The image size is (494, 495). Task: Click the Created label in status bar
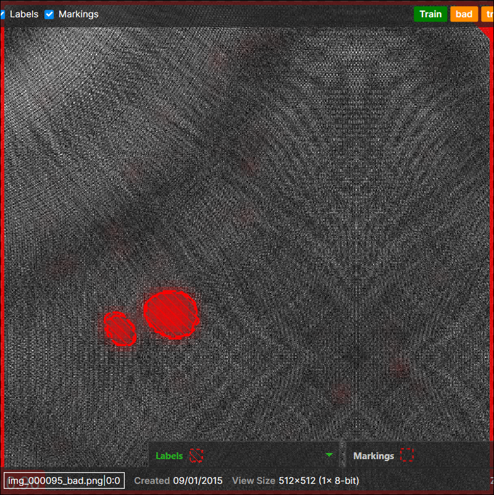[152, 481]
